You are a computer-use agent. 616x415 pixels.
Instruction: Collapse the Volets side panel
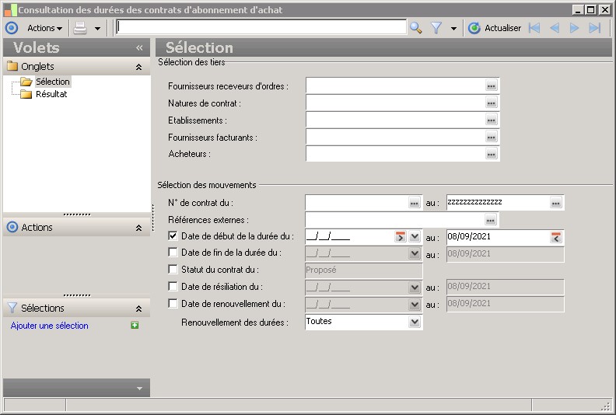(139, 47)
